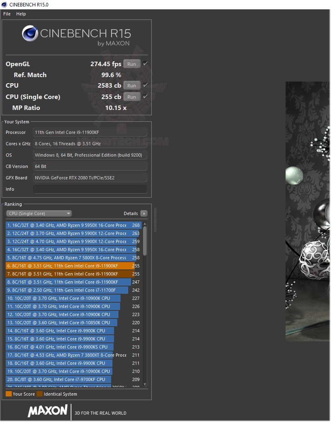Image resolution: width=331 pixels, height=422 pixels.
Task: Select orange row 6 i9-11900KF your score
Action: point(73,266)
